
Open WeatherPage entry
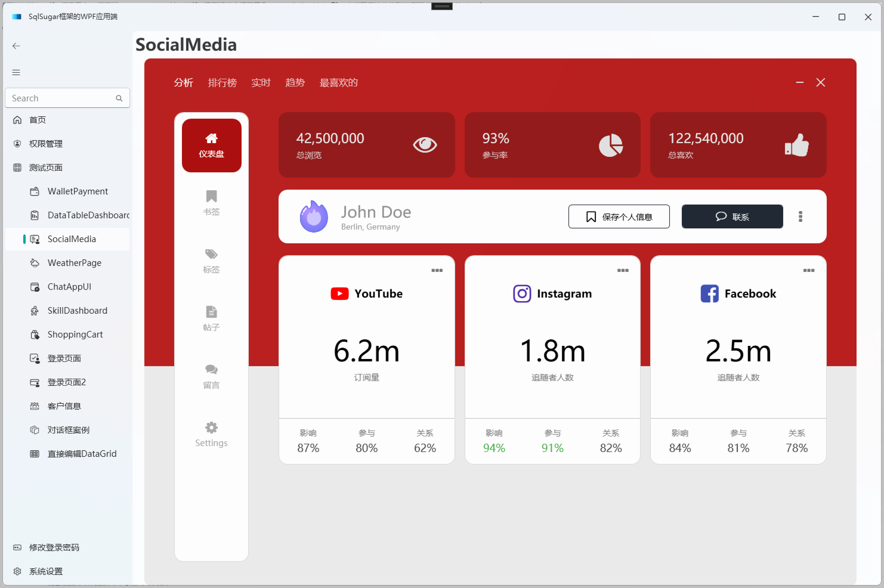tap(67, 263)
